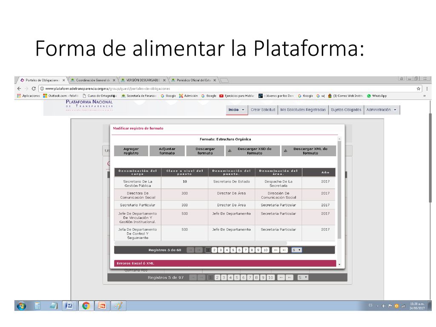Click the system clock showing 11:38 a.m.
Viewport: 436px width, 327px height.
[417, 306]
